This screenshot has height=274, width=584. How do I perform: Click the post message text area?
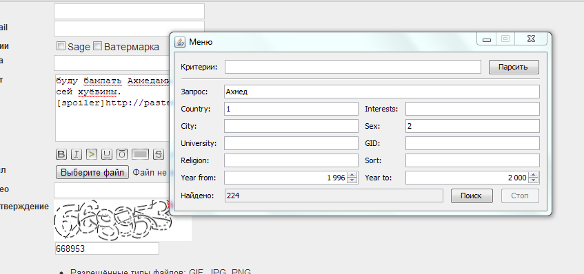point(112,108)
